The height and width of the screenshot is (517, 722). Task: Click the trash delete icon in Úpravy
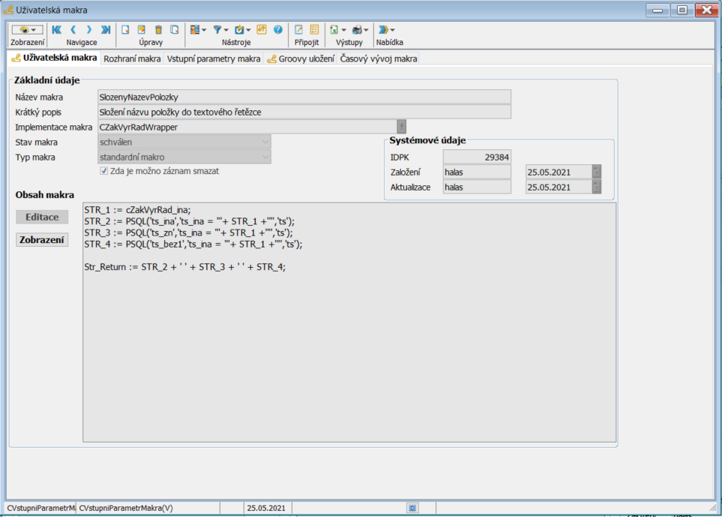tap(158, 30)
